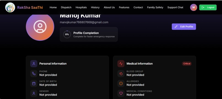This screenshot has height=99, width=222.
Task: Click the Personal Information heading
Action: click(53, 64)
